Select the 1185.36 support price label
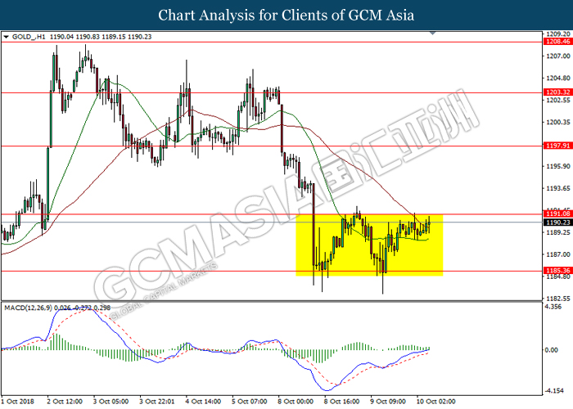 (x=558, y=271)
